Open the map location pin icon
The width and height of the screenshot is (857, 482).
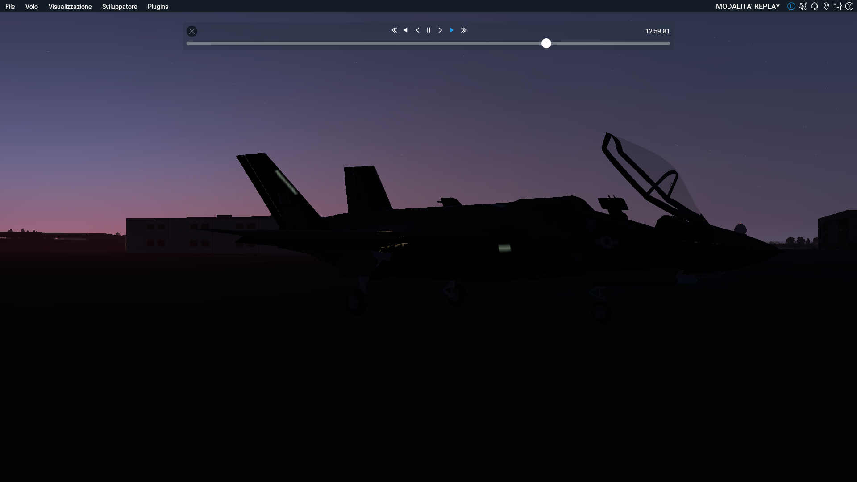click(826, 6)
